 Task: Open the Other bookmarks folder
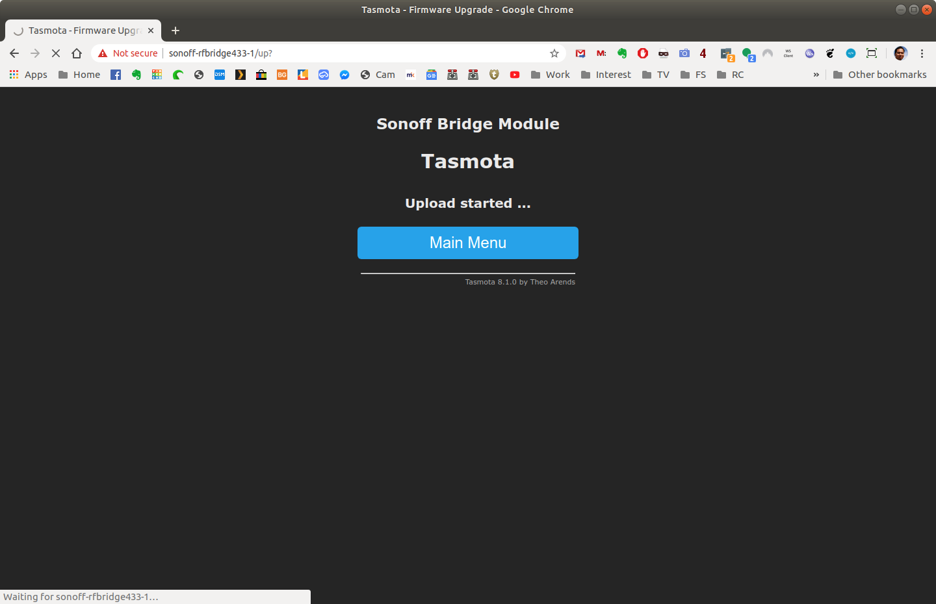(880, 75)
